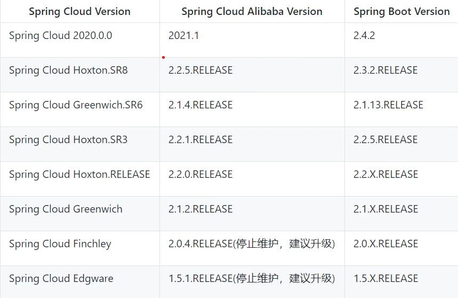Image resolution: width=458 pixels, height=298 pixels.
Task: Select the Spring Cloud Greenwich.SR6 cell
Action: point(80,109)
